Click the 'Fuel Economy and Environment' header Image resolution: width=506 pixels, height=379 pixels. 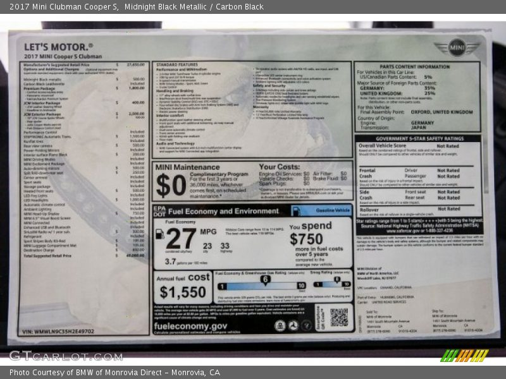tap(223, 212)
